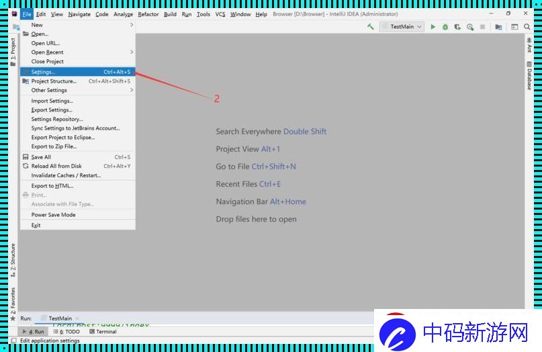This screenshot has width=542, height=352.
Task: Open Project Structure icon in toolbar
Action: click(x=498, y=27)
